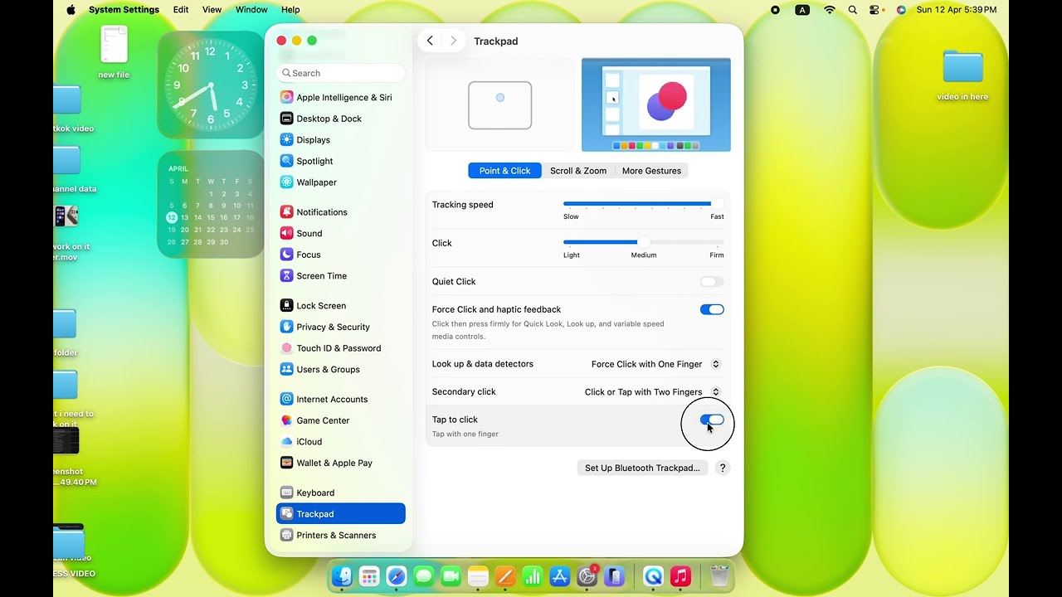The height and width of the screenshot is (597, 1062).
Task: Open the Apple menu
Action: click(x=71, y=10)
